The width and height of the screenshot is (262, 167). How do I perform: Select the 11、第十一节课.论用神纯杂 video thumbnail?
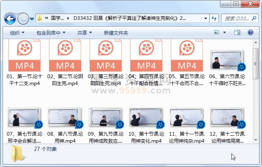click(187, 118)
